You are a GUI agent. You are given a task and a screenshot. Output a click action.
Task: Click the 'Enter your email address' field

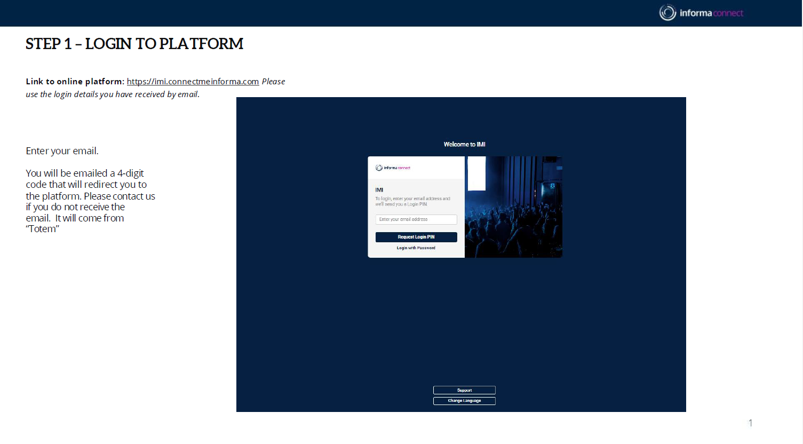coord(416,219)
